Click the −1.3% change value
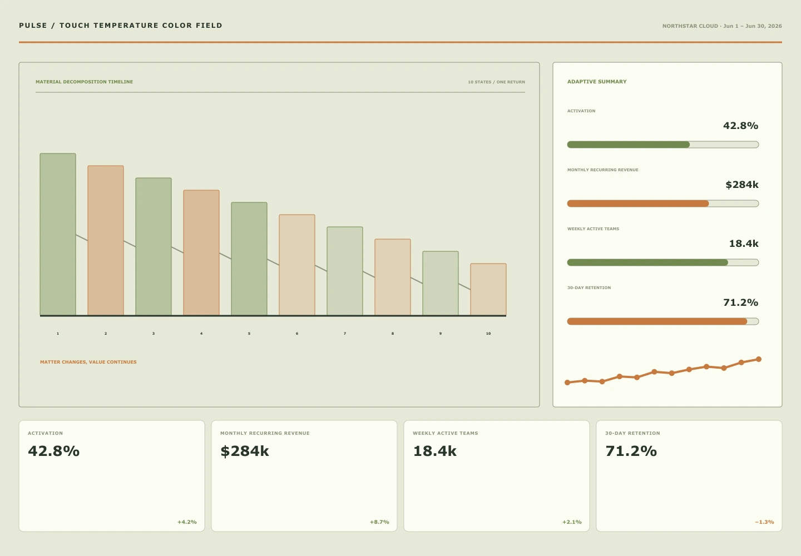 point(764,522)
